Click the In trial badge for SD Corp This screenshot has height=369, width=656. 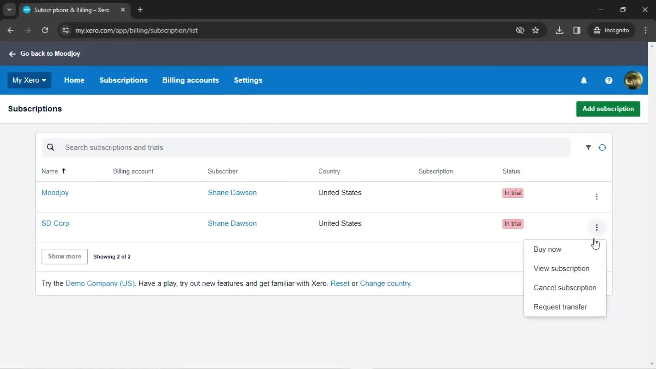tap(513, 224)
